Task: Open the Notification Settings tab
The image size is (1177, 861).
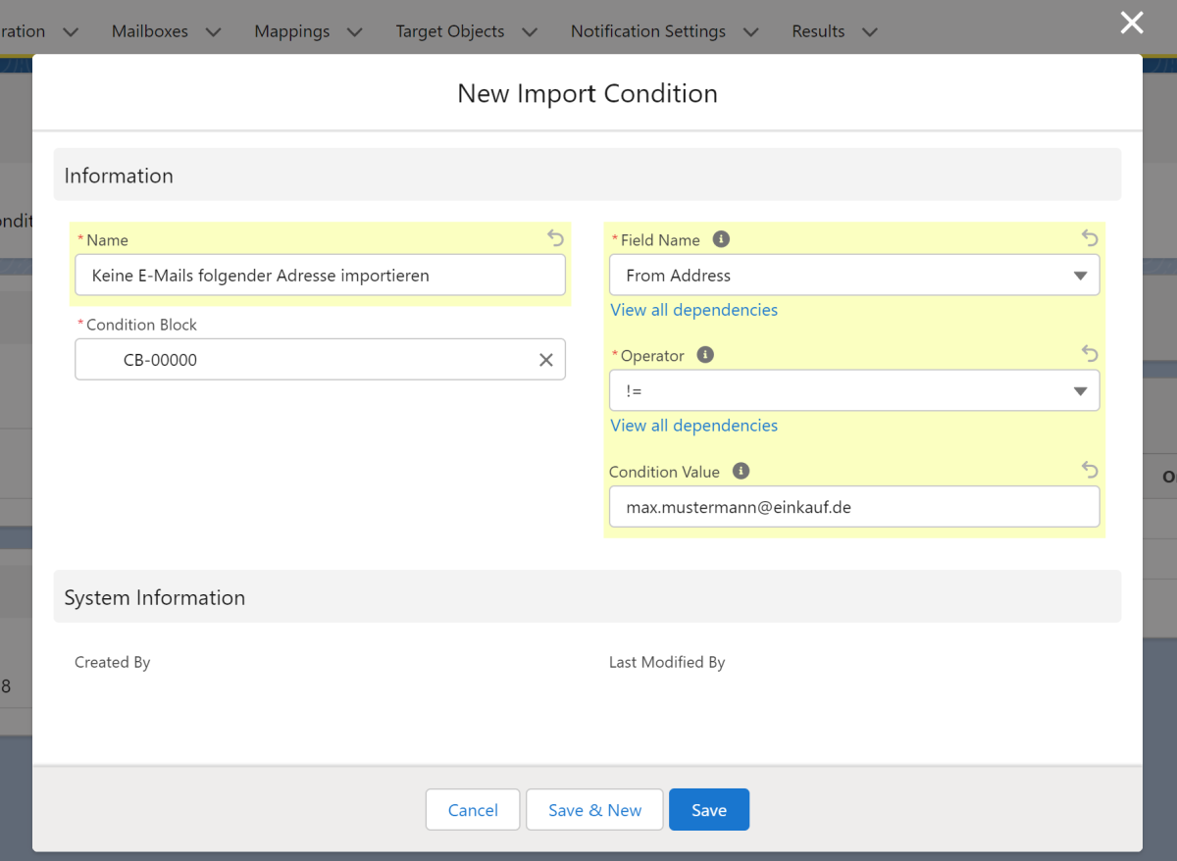Action: tap(648, 31)
